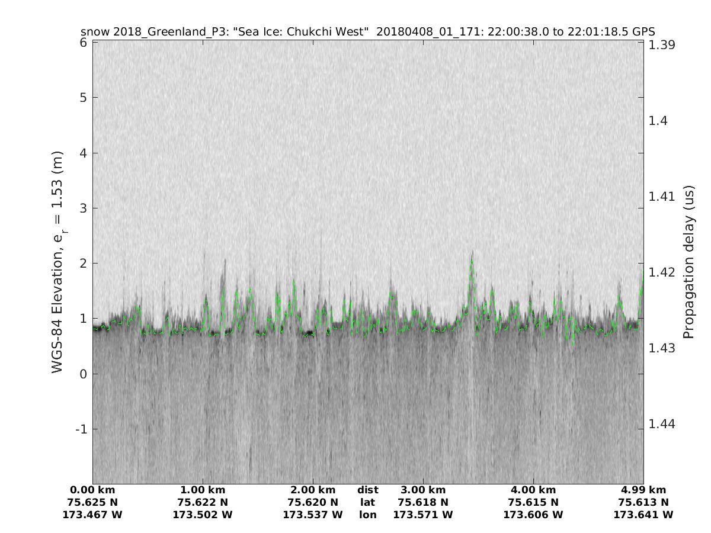Click the 3.00 km distance tick label
This screenshot has height=533, width=711.
point(423,490)
